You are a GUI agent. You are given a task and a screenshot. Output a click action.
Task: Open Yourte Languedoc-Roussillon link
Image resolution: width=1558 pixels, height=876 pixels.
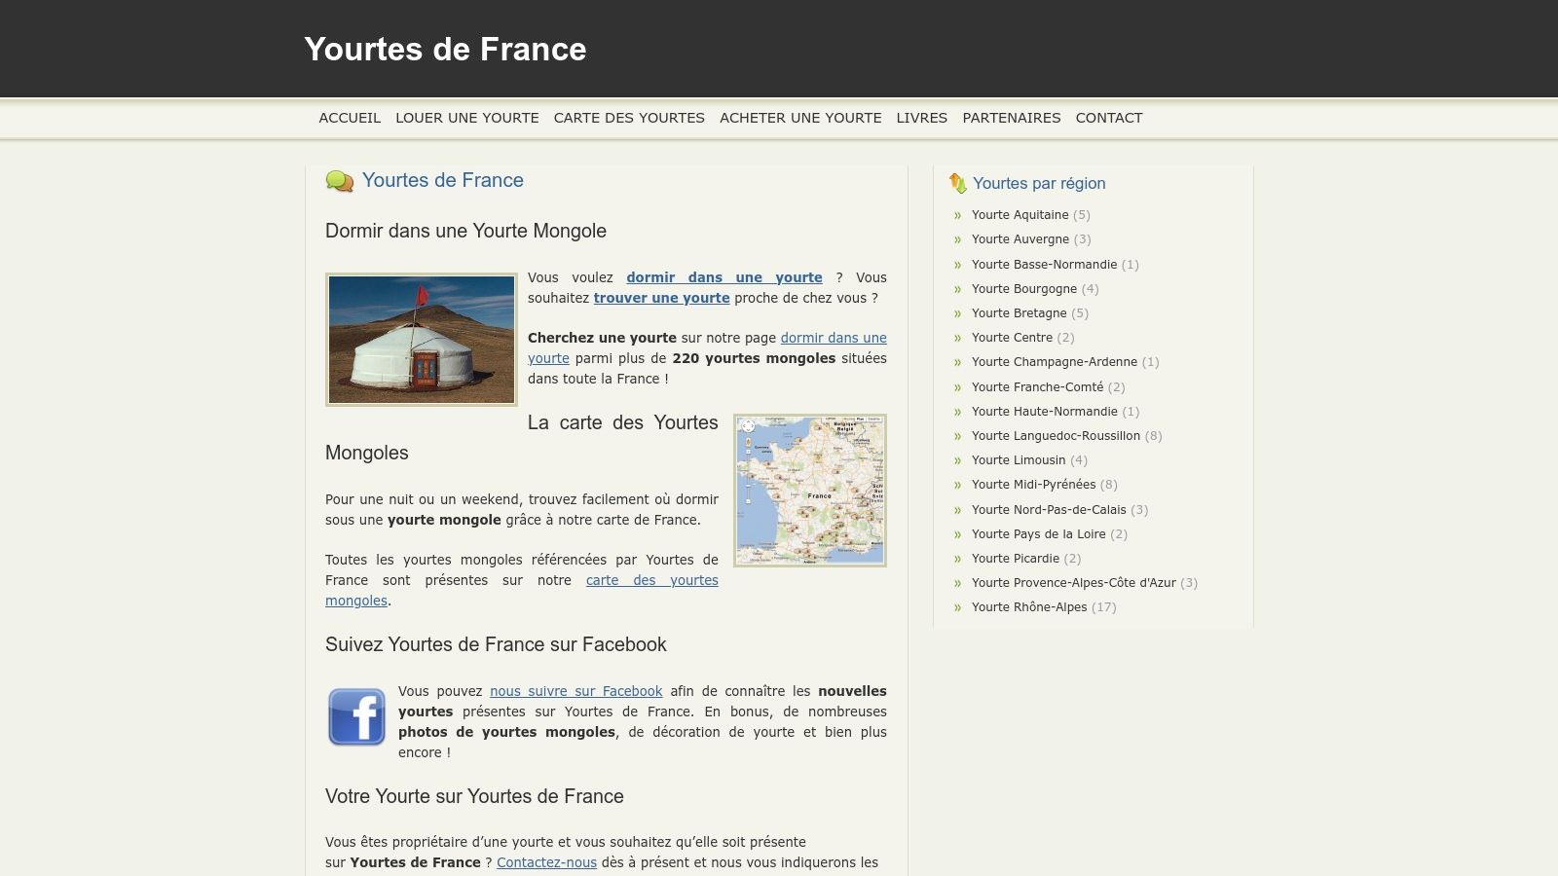pos(1056,436)
